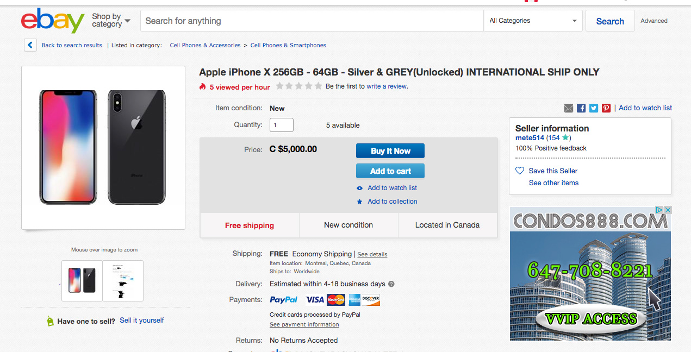Click the MasterCard icon
691x352 pixels.
(336, 299)
